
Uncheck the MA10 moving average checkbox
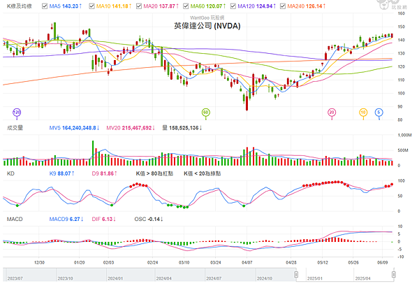91,6
